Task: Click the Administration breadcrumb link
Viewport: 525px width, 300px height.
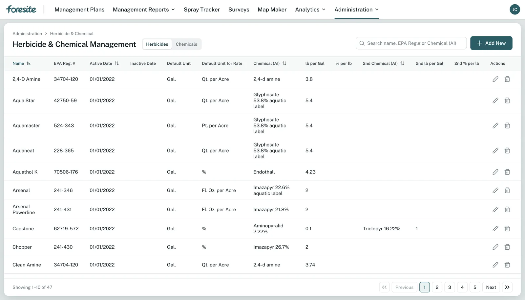Action: pyautogui.click(x=27, y=34)
